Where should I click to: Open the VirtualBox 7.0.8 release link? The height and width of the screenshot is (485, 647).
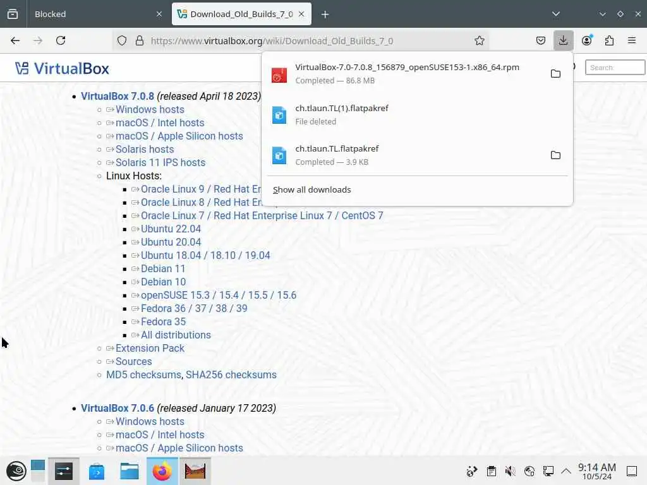tap(117, 96)
